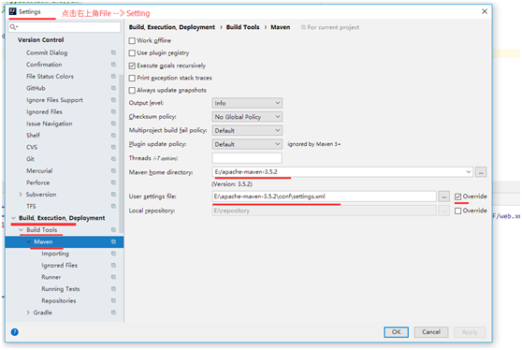Select Importing under Maven
This screenshot has height=350, width=522.
(55, 254)
